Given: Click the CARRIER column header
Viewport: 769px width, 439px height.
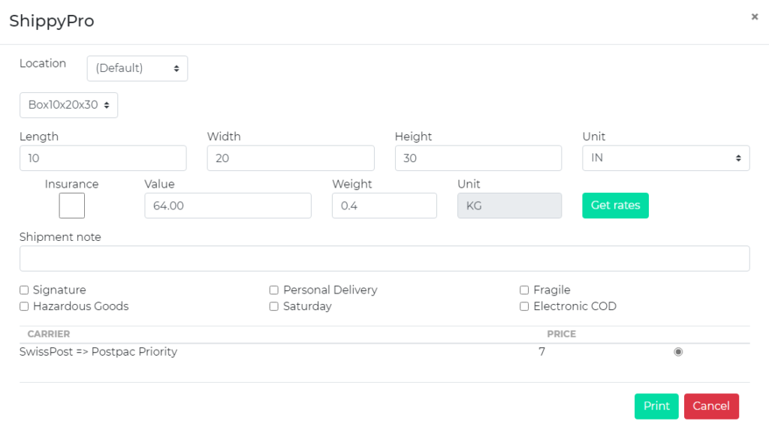Looking at the screenshot, I should pyautogui.click(x=50, y=334).
